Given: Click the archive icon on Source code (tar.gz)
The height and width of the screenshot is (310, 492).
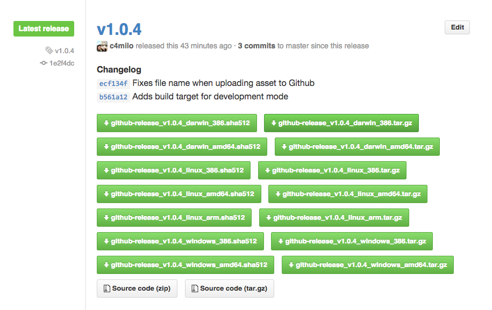Looking at the screenshot, I should point(195,289).
